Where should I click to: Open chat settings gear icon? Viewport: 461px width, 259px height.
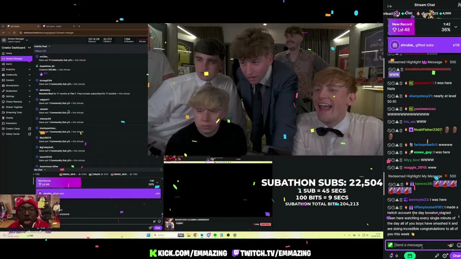pos(445,256)
